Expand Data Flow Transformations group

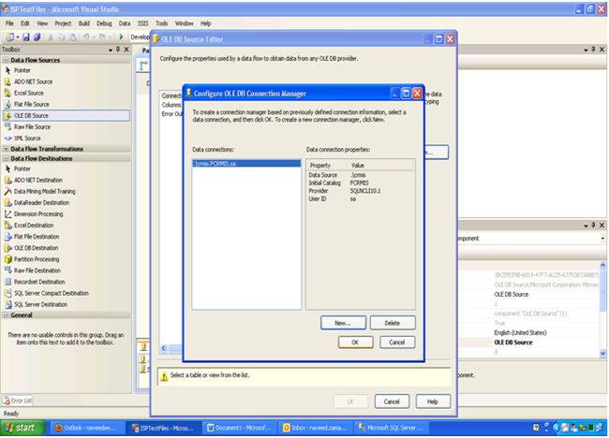pos(6,149)
